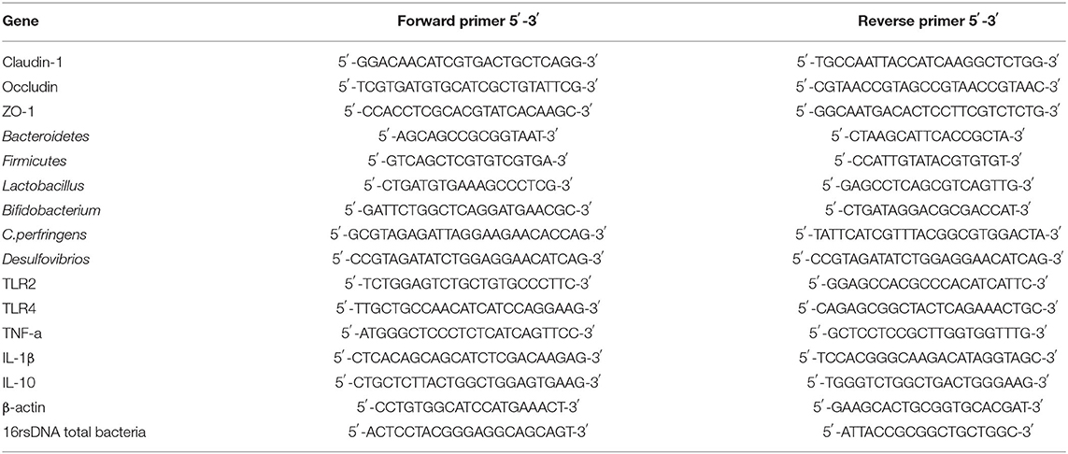Select the Bacteroidetes gene entry
1068x454 pixels.
37,135
